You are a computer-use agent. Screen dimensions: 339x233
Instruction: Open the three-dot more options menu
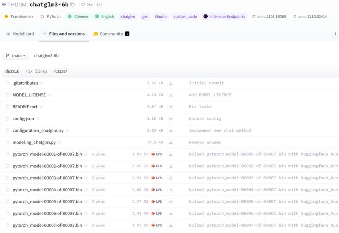(x=335, y=34)
